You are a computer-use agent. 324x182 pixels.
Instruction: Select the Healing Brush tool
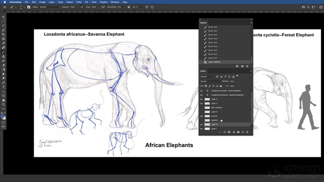click(x=3, y=48)
